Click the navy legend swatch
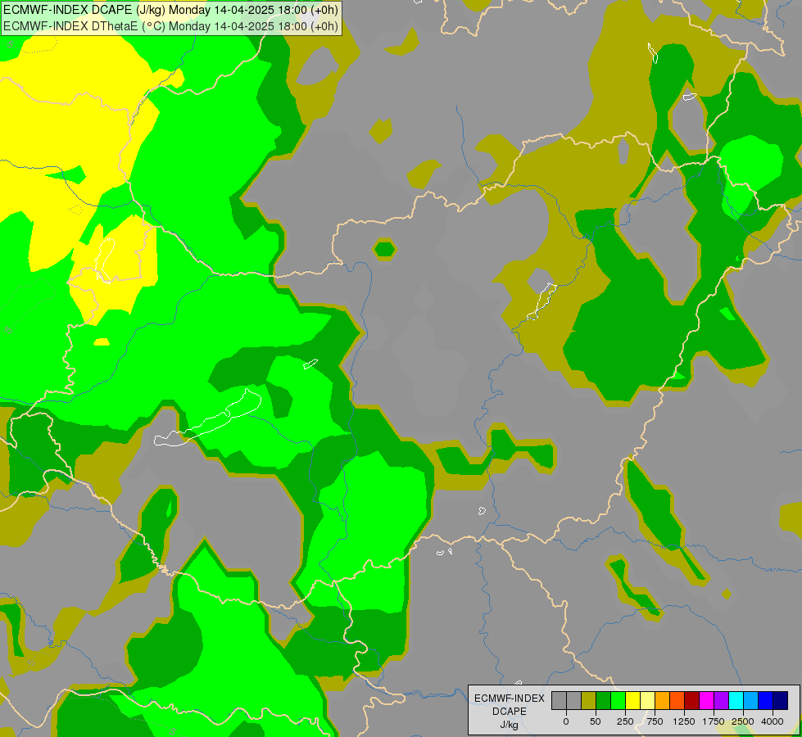The width and height of the screenshot is (802, 737). [781, 700]
